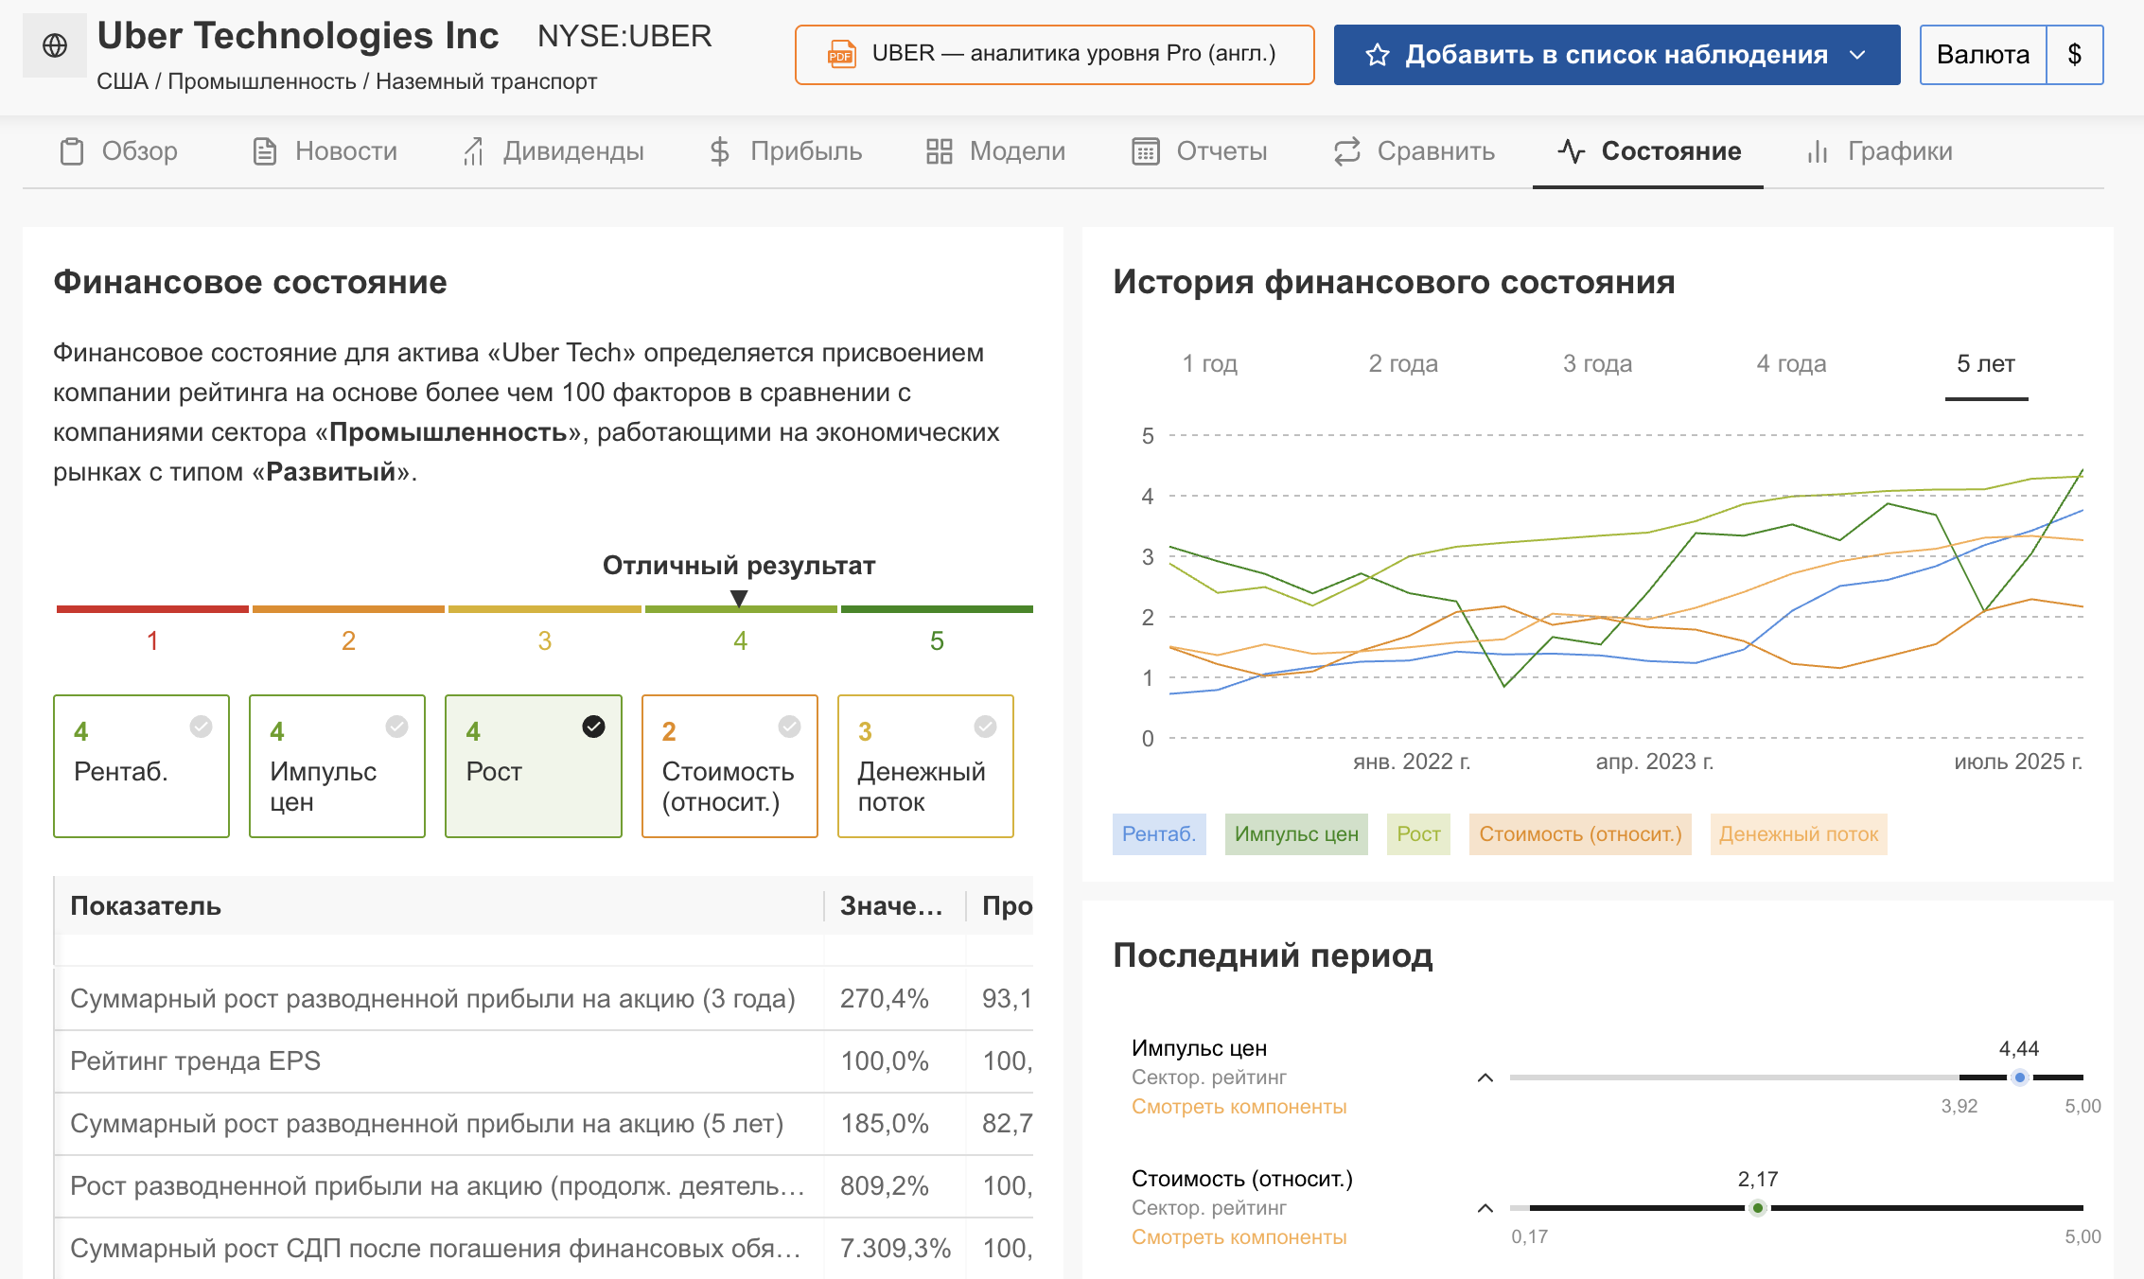The width and height of the screenshot is (2144, 1279).
Task: Click the rating marker triangle above score 4
Action: [x=740, y=598]
